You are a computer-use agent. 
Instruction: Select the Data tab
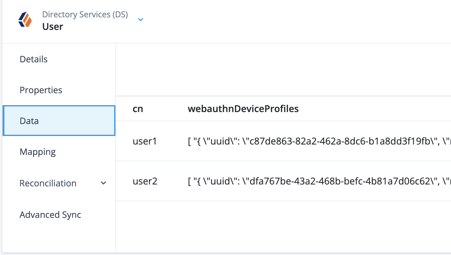click(59, 121)
